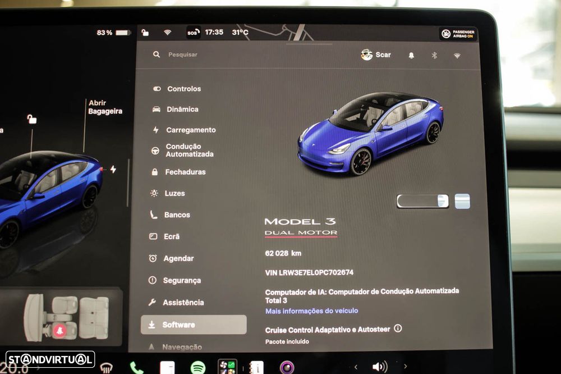Tap the Computador de IA description
Image resolution: width=561 pixels, height=374 pixels.
(x=362, y=296)
